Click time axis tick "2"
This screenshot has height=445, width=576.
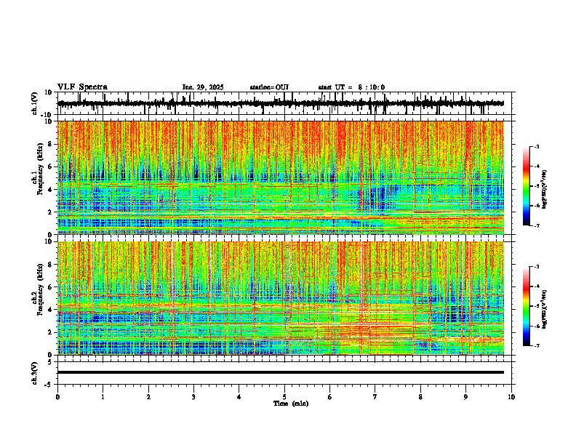click(148, 397)
